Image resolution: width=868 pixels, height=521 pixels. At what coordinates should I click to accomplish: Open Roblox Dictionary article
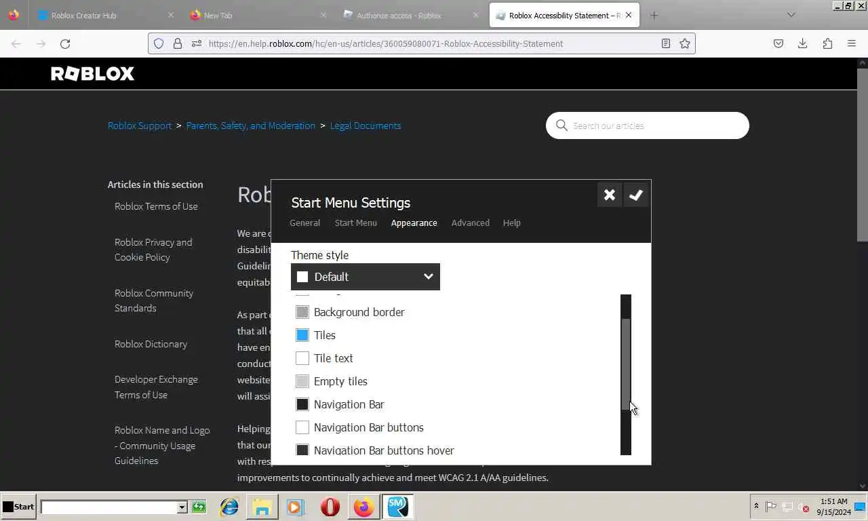(x=151, y=344)
